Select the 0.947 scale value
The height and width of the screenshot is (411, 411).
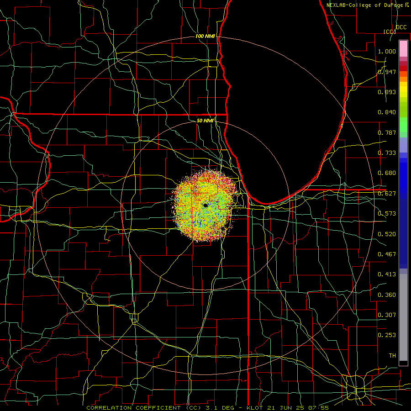pyautogui.click(x=387, y=72)
